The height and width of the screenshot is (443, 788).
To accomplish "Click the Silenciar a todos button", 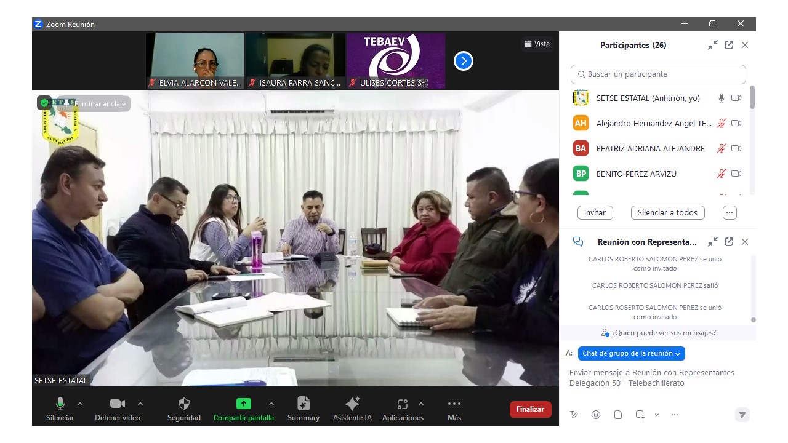I will coord(667,212).
